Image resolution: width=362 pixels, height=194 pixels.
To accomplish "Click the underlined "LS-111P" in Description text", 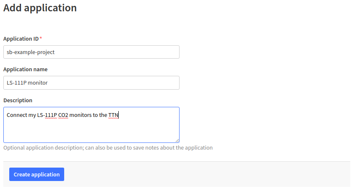I will pyautogui.click(x=47, y=115).
